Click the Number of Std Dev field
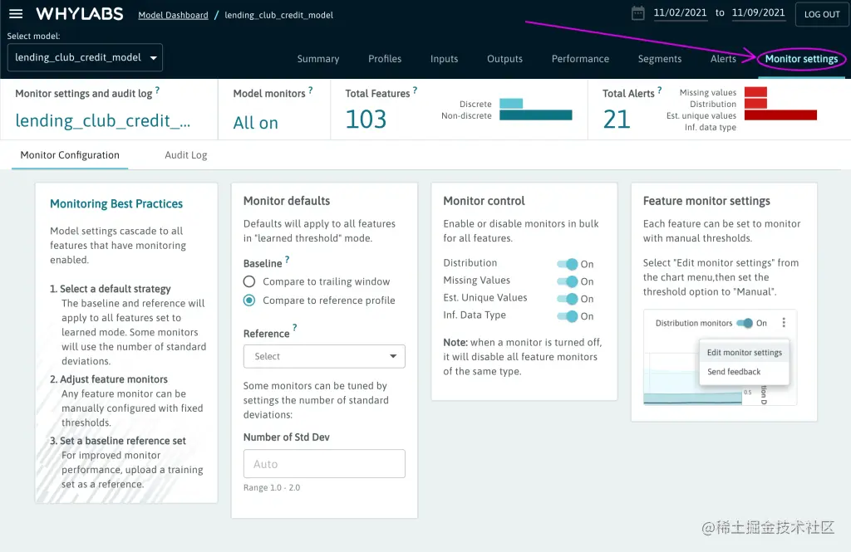The width and height of the screenshot is (851, 552). (324, 464)
